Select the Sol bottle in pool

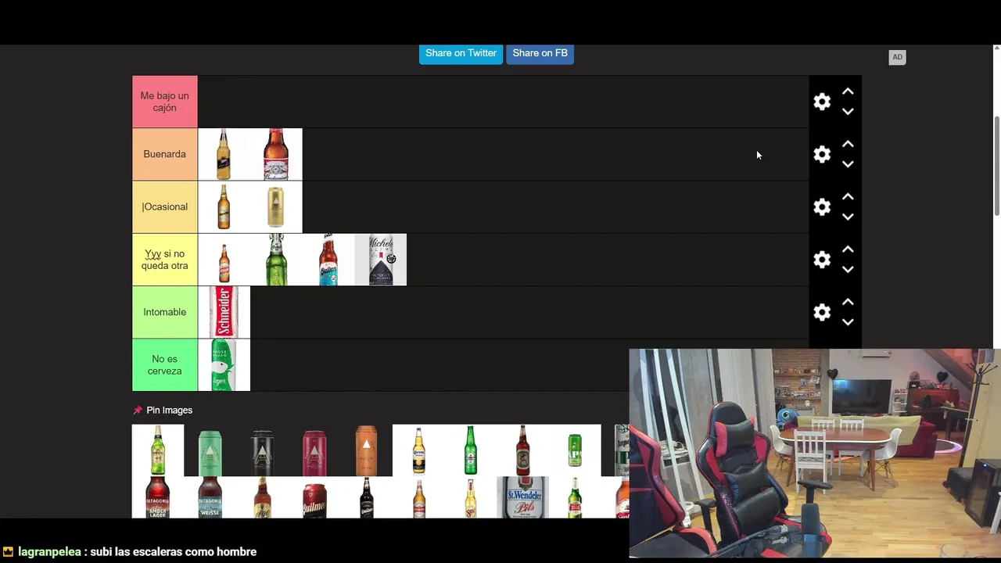tap(471, 497)
